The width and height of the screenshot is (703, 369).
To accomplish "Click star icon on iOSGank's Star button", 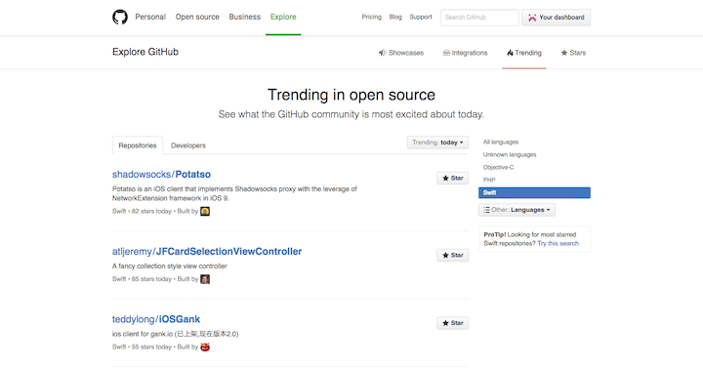I will (445, 323).
